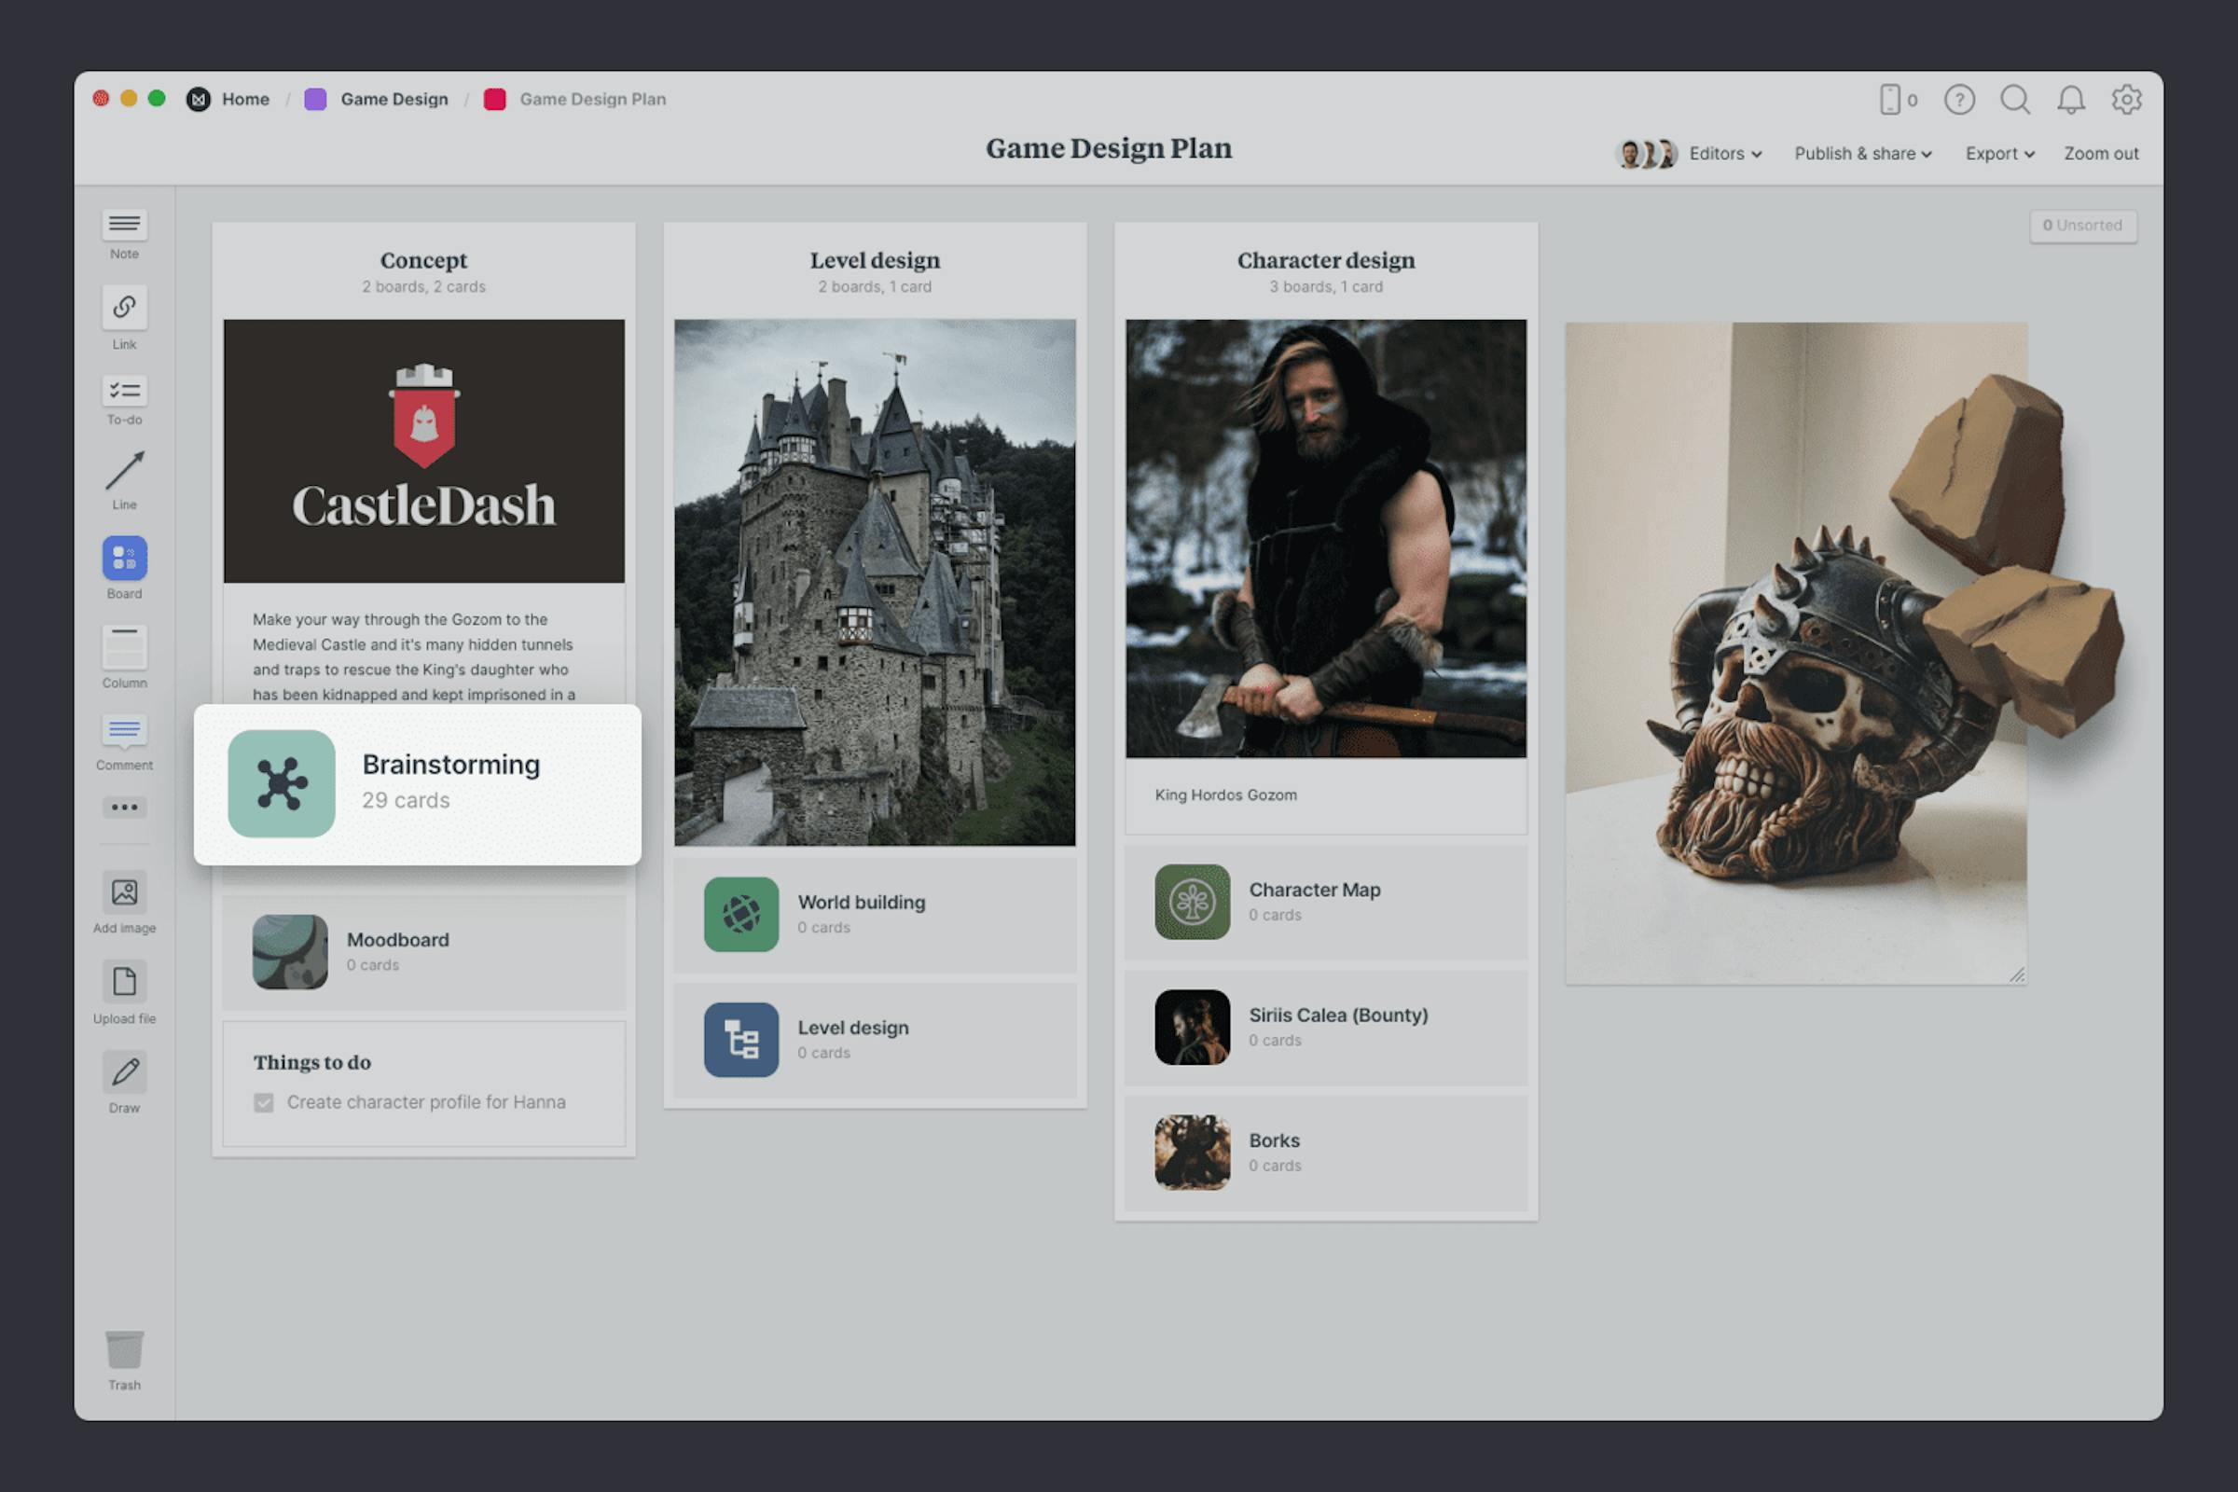Navigate to Game Design breadcrumb
Viewport: 2238px width, 1492px height.
coord(394,99)
